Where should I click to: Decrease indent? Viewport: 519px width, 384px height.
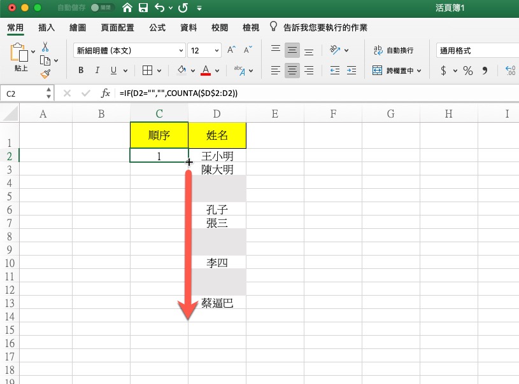click(334, 71)
